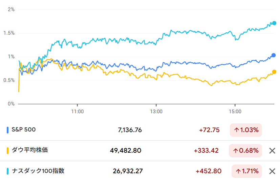Click the 11:00 time axis label

click(x=78, y=111)
